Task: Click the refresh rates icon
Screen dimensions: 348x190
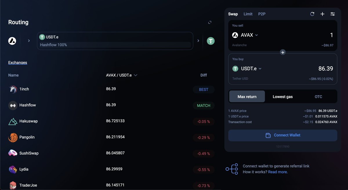Action: (x=312, y=14)
